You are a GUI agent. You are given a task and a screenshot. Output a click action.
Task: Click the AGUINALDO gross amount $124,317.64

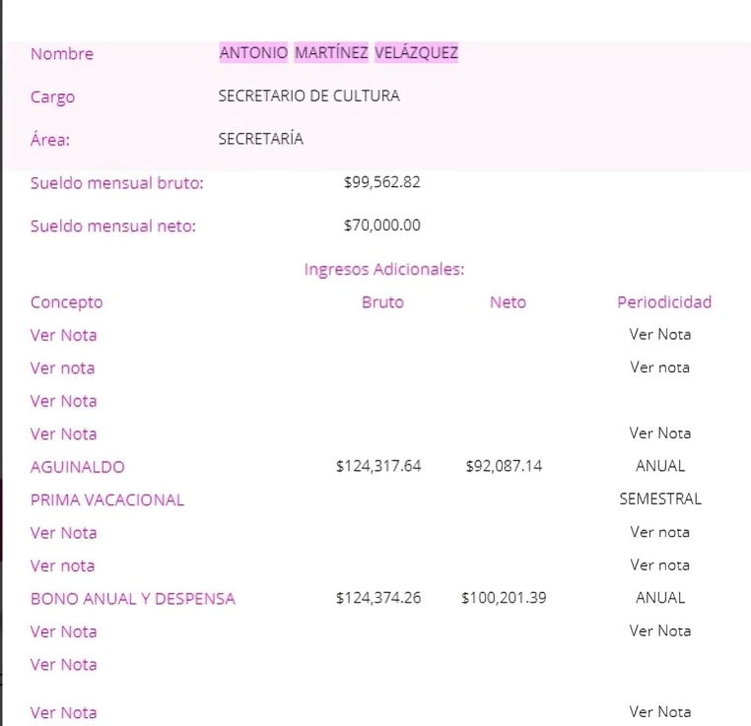378,466
